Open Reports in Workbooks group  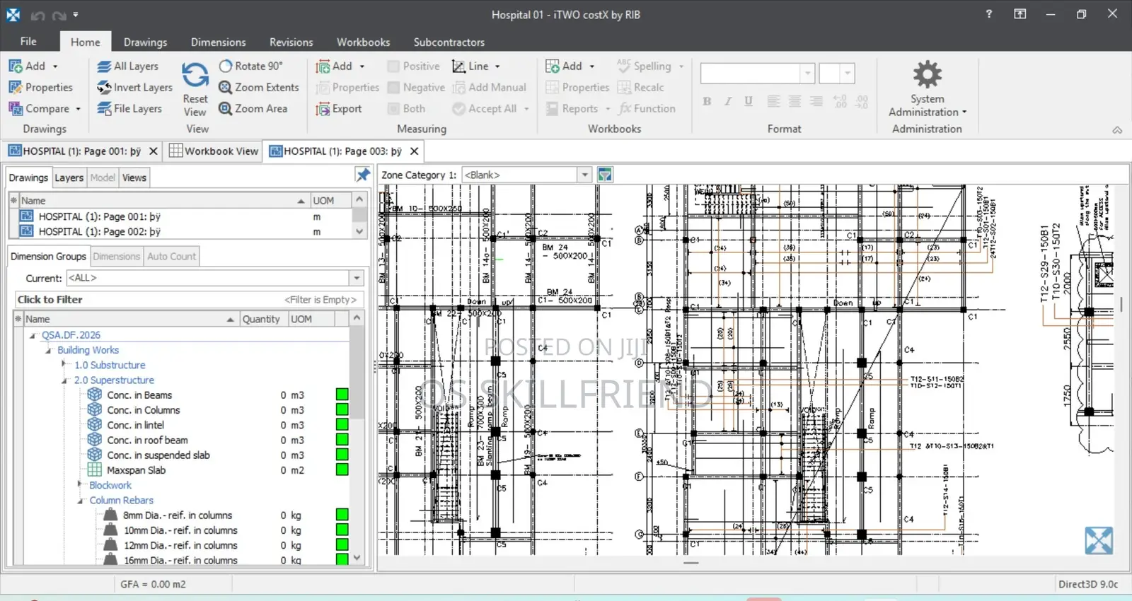click(577, 109)
